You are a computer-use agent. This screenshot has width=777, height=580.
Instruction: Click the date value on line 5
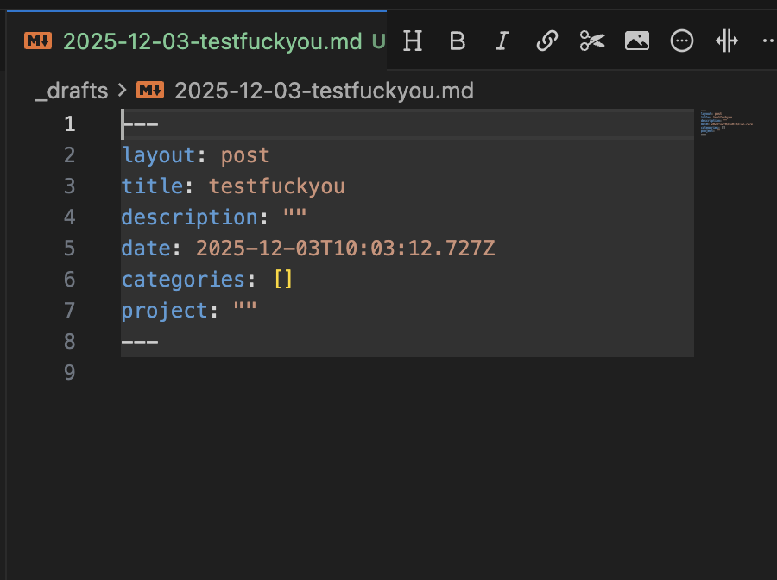click(x=345, y=249)
